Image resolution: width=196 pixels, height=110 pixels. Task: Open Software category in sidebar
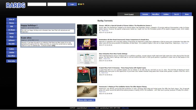pos(12,40)
